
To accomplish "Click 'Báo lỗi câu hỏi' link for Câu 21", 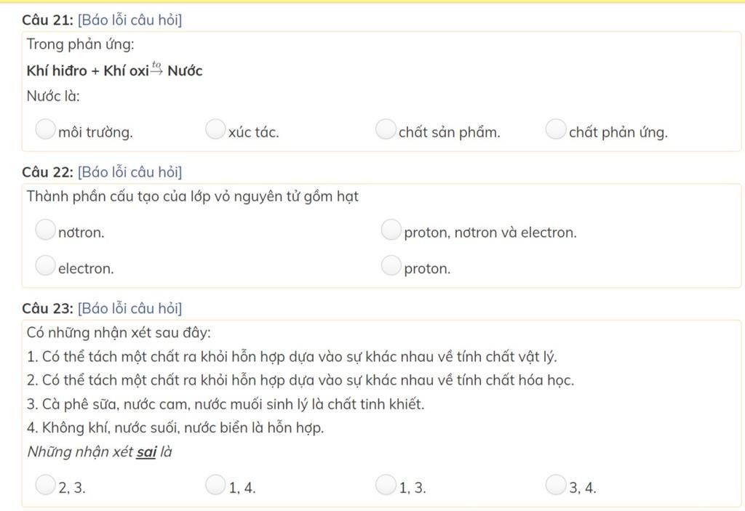I will click(x=130, y=20).
